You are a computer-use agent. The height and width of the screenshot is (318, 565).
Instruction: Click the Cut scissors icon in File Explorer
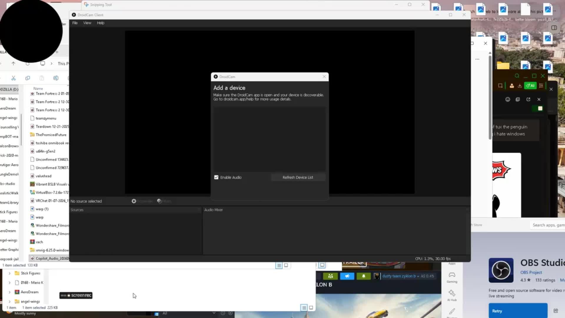coord(13,78)
